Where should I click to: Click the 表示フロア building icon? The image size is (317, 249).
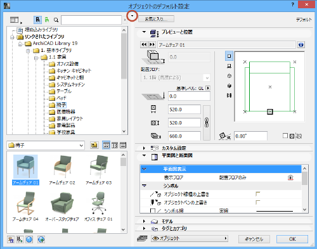click(x=290, y=177)
